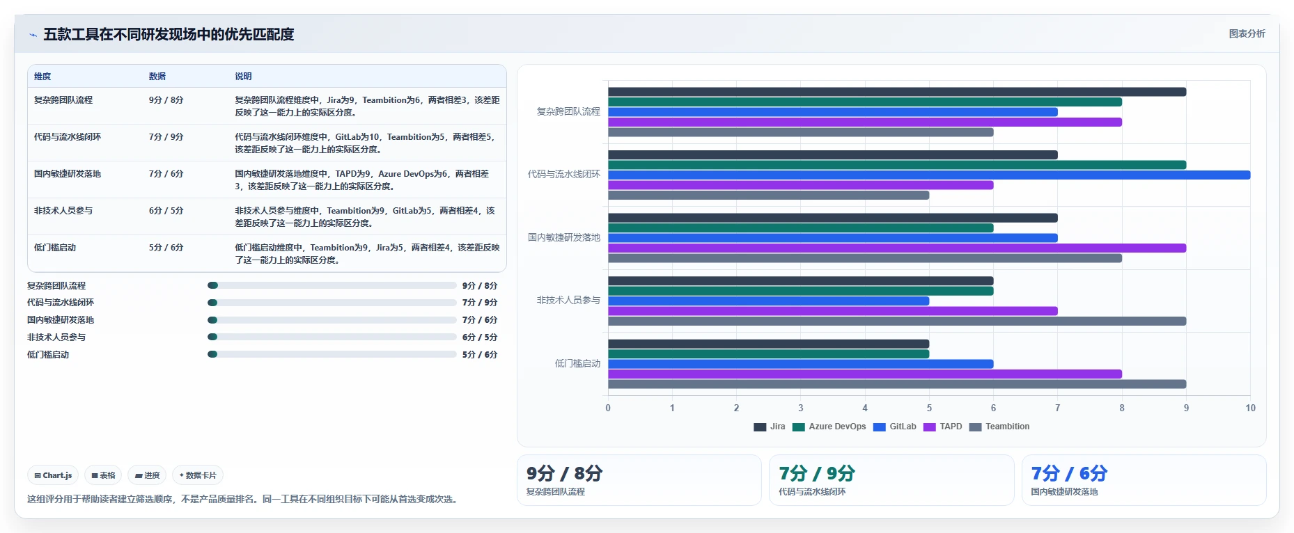The width and height of the screenshot is (1294, 533).
Task: Click the 图表分析 label in the header
Action: click(1247, 33)
